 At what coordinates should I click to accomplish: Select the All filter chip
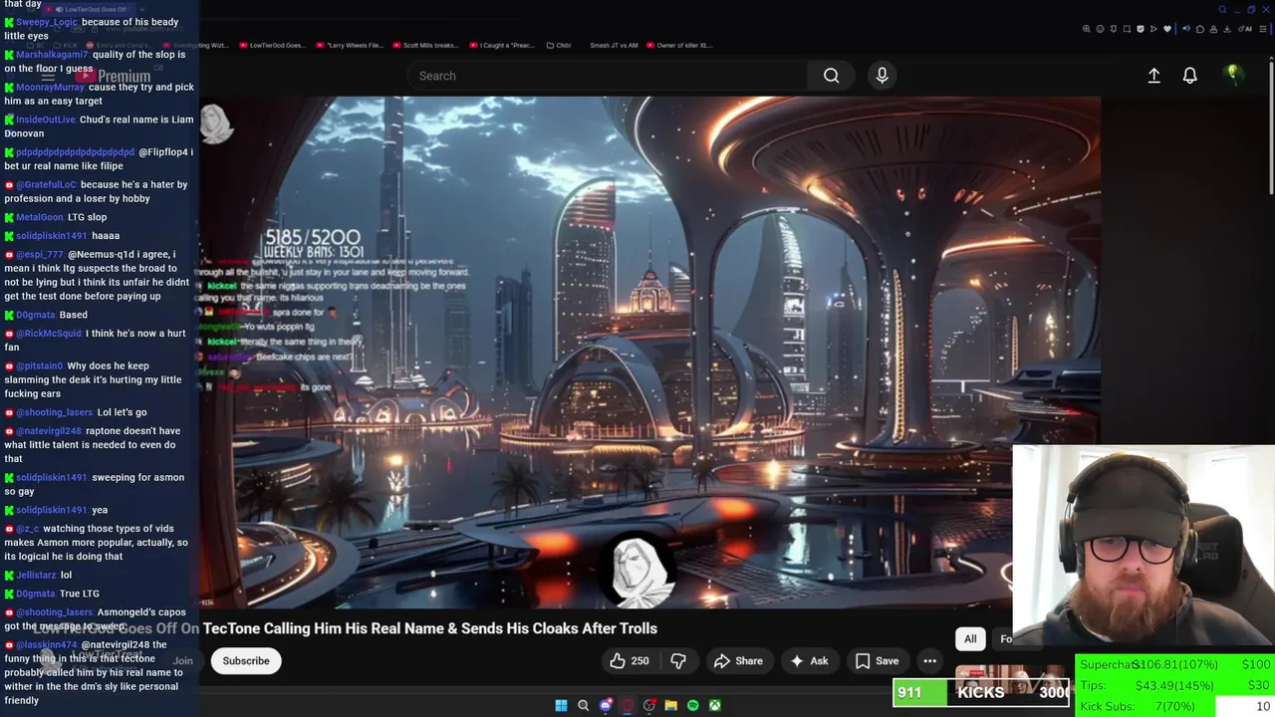[970, 638]
